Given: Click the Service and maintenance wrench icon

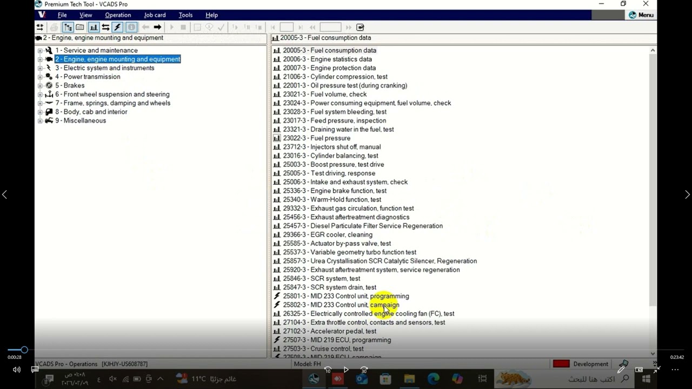Looking at the screenshot, I should (x=49, y=50).
